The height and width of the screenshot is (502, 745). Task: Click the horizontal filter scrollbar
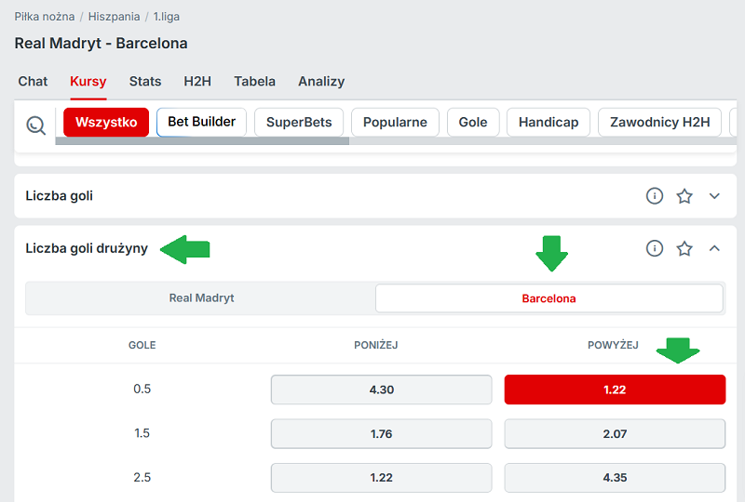pyautogui.click(x=201, y=141)
